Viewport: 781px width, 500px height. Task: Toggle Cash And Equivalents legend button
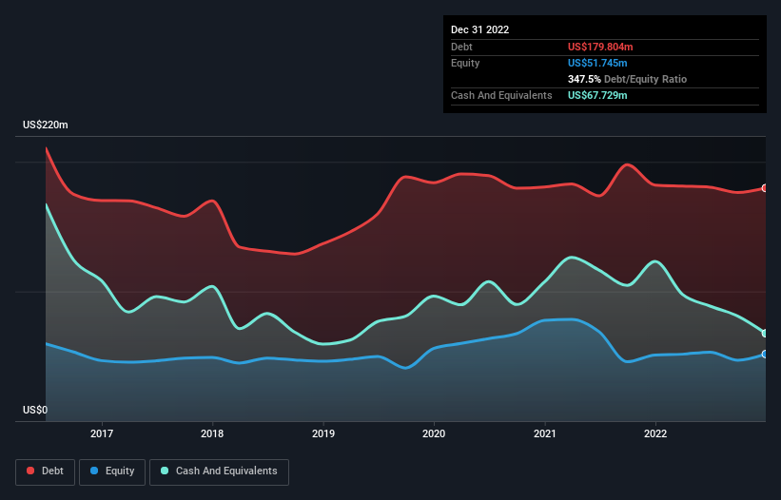(x=219, y=471)
